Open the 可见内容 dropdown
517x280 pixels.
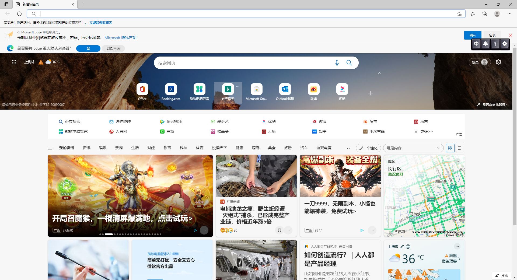coord(413,148)
